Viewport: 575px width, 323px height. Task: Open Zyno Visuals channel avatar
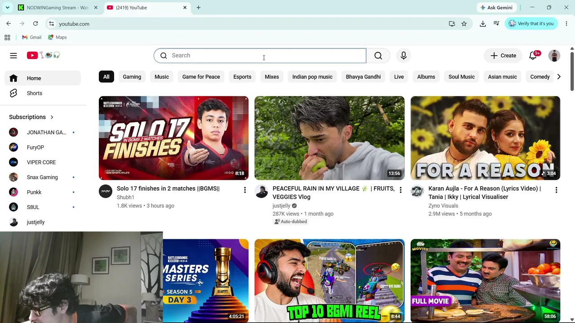point(417,191)
